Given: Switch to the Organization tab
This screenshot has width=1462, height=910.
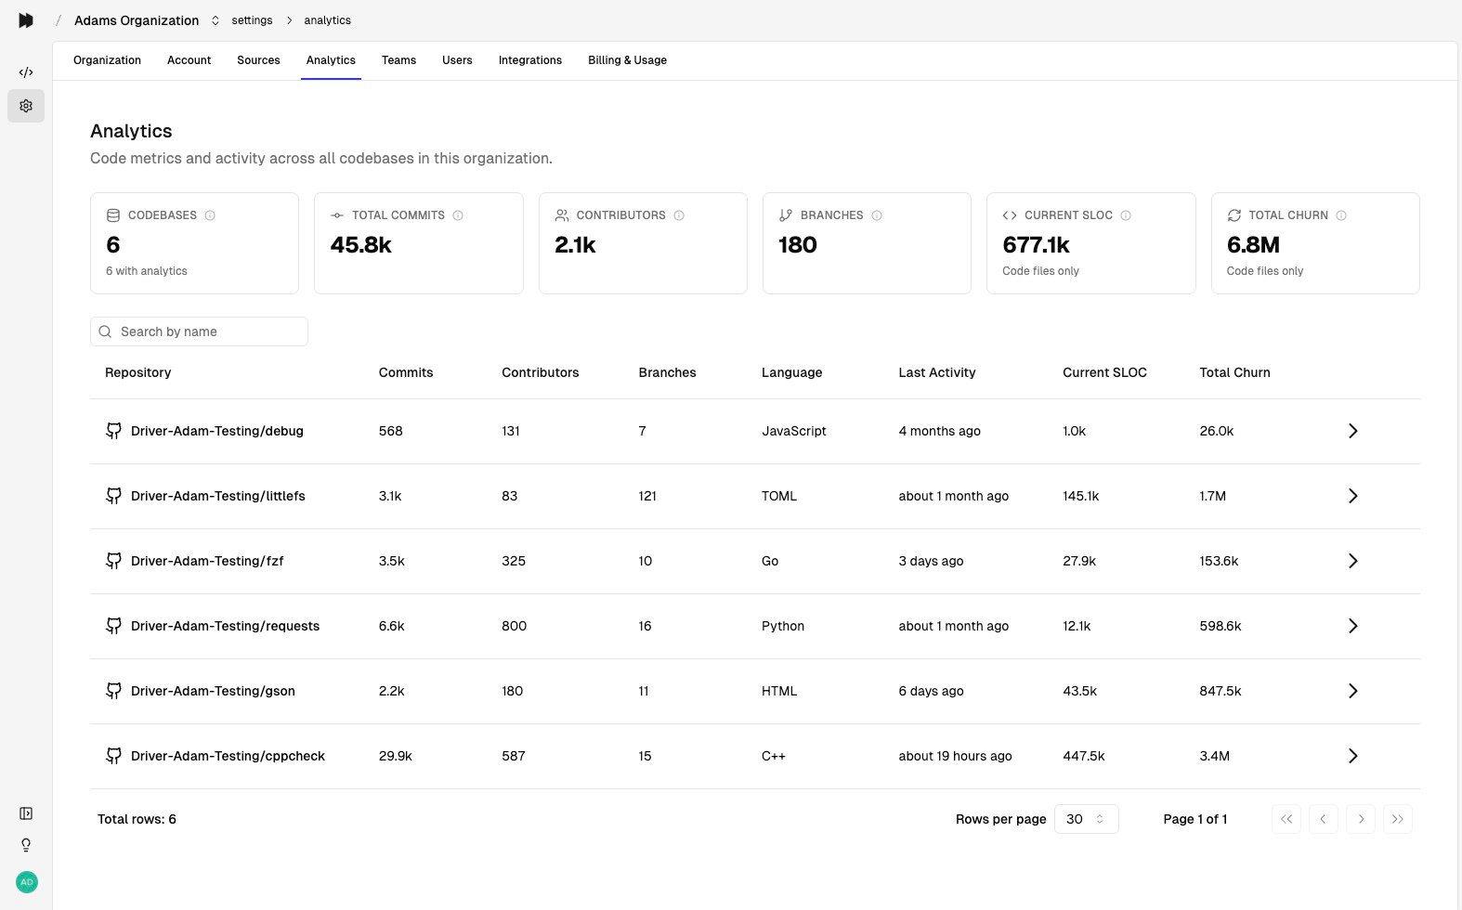Looking at the screenshot, I should pos(108,60).
